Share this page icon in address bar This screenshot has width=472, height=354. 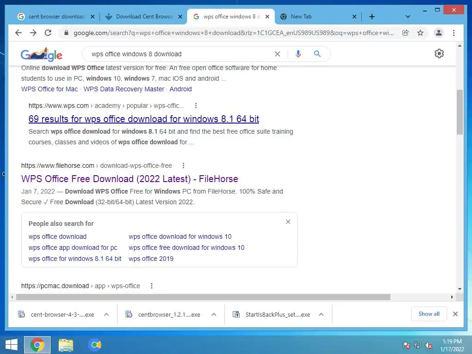pyautogui.click(x=406, y=33)
